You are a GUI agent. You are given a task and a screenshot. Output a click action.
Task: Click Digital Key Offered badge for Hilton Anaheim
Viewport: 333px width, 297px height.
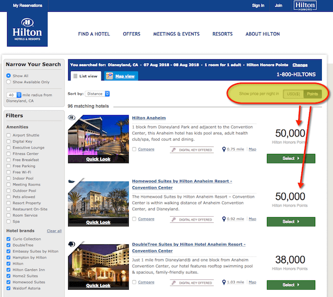click(192, 150)
